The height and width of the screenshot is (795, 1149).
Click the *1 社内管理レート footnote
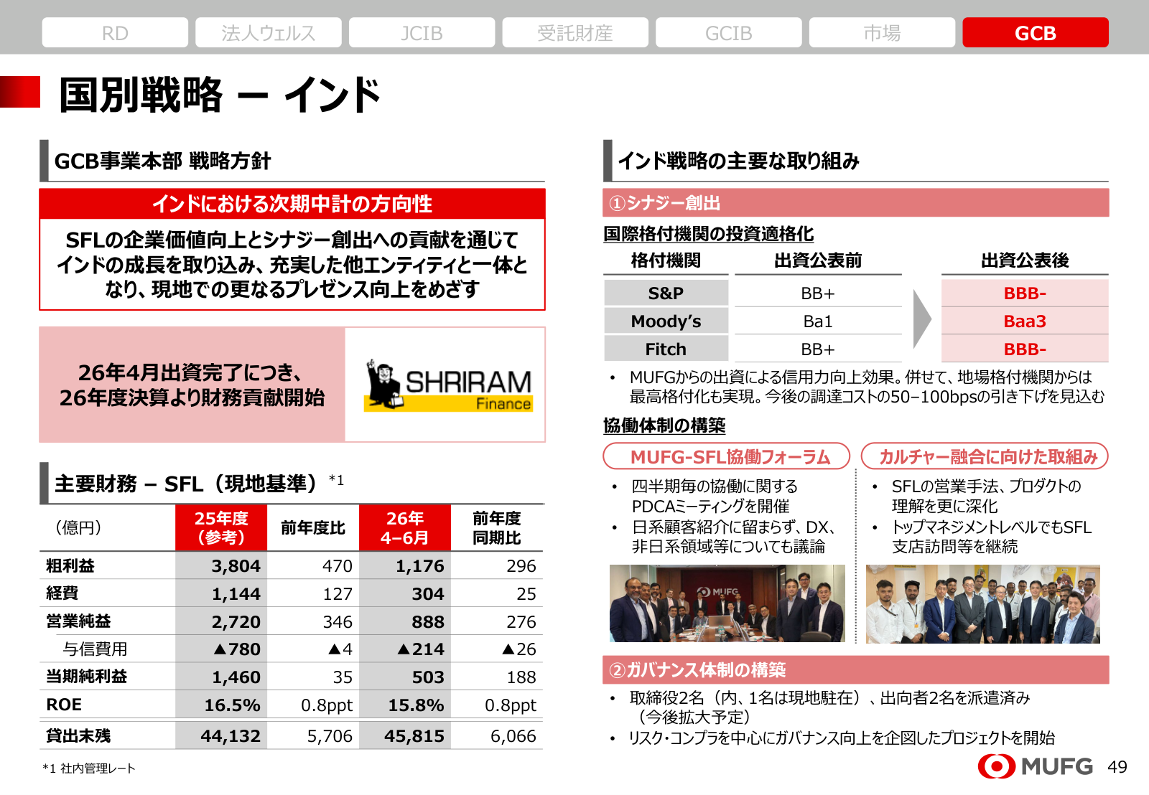[89, 768]
